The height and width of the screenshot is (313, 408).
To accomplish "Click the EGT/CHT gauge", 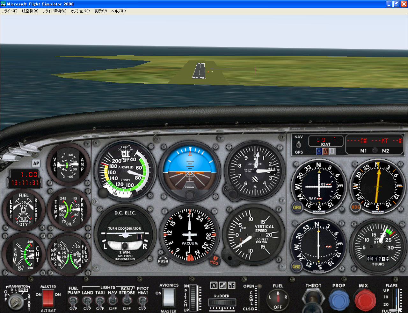I will [x=24, y=255].
